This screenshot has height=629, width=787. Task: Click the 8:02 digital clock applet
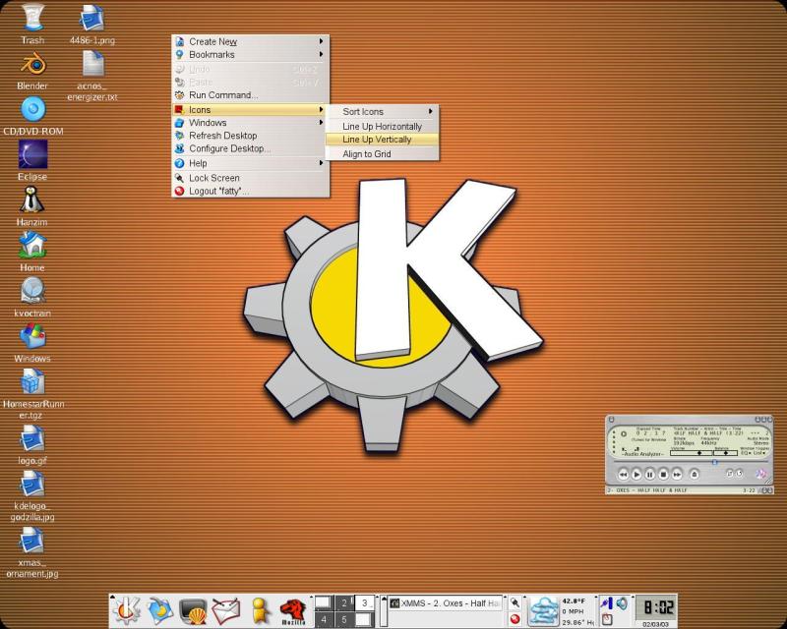pyautogui.click(x=656, y=607)
